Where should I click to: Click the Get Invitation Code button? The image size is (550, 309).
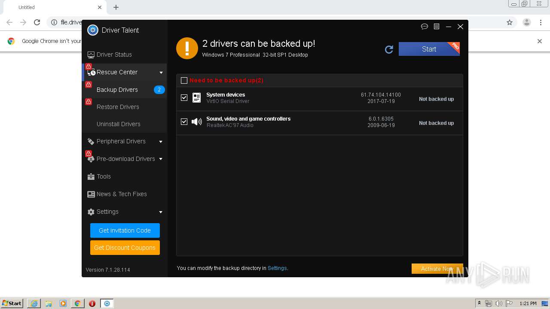coord(125,230)
